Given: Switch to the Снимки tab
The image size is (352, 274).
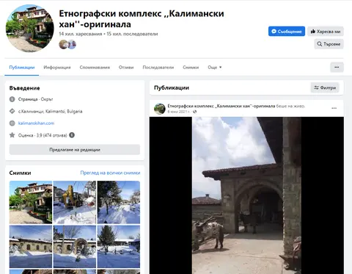Looking at the screenshot, I should click(x=191, y=68).
